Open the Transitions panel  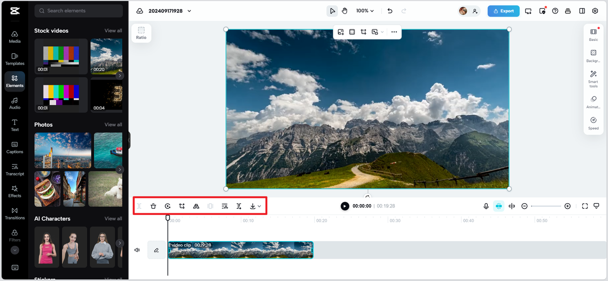(x=15, y=214)
